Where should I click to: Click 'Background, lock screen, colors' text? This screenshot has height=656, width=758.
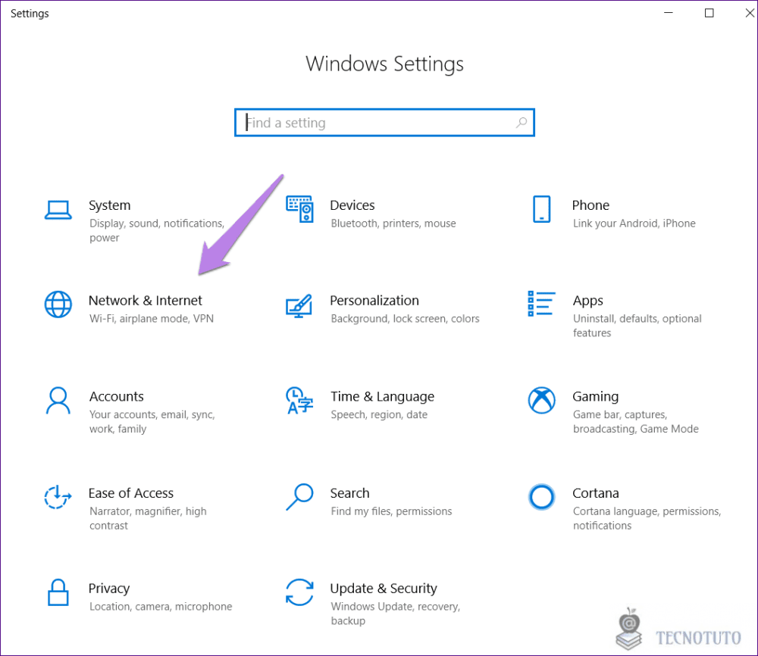(x=405, y=319)
